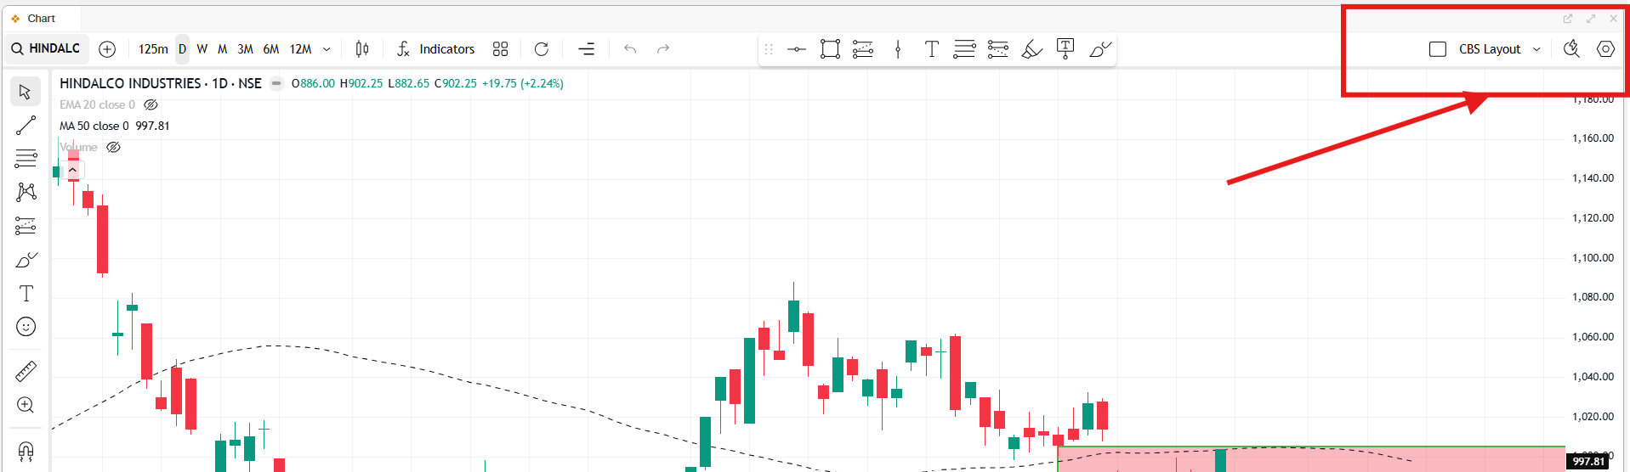Switch to the M monthly timeframe
The image size is (1630, 472).
(x=222, y=49)
